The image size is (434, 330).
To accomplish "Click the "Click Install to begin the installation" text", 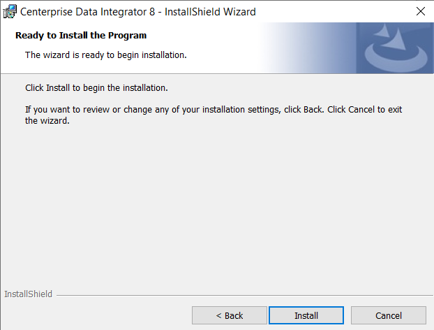I will [x=96, y=89].
